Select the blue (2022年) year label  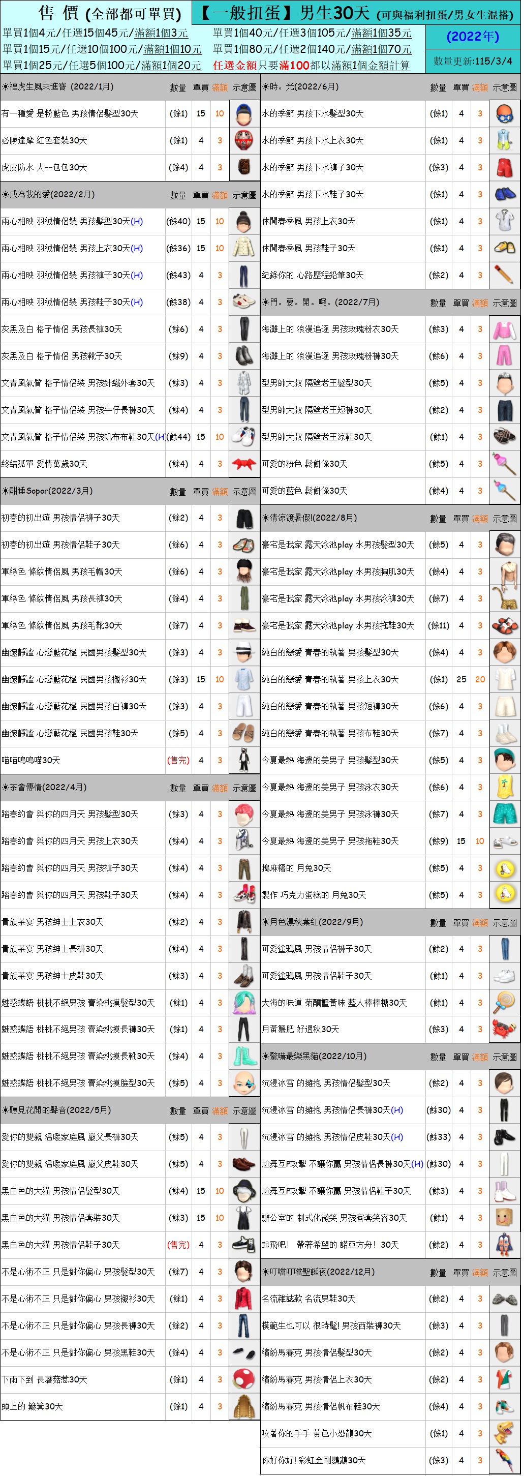point(473,37)
